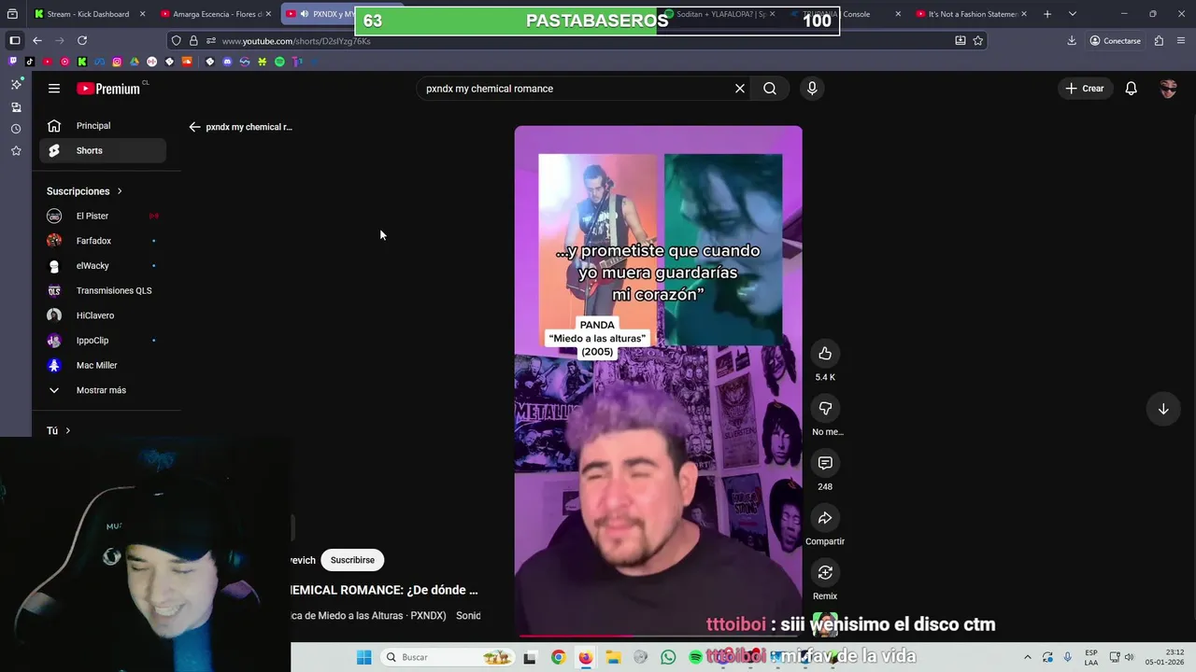Open Discord bookmark in bookmarks bar
Screen dimensions: 1196x672
(x=227, y=62)
